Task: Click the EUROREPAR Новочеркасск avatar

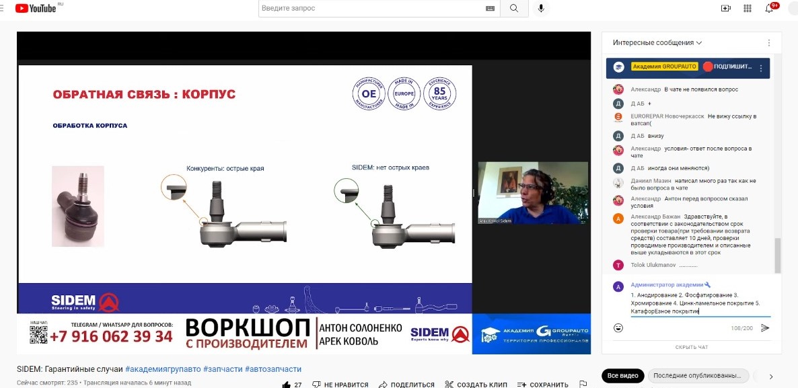Action: [x=618, y=118]
